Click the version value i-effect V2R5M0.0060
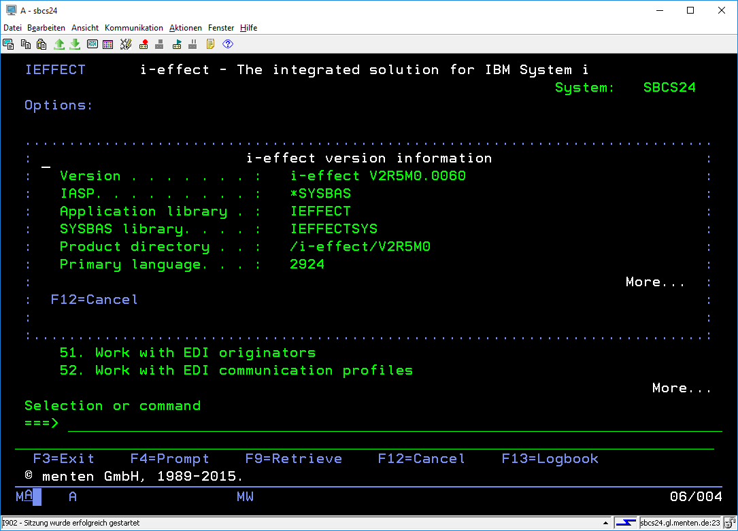 pyautogui.click(x=378, y=176)
